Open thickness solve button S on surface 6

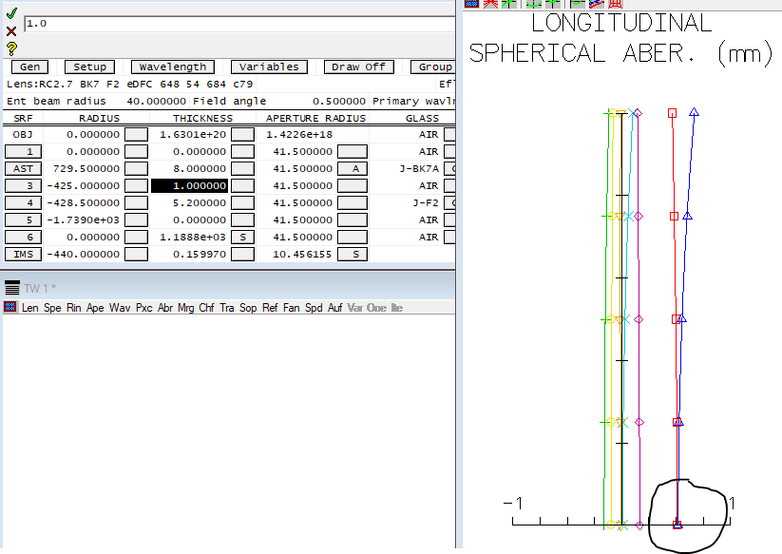click(243, 237)
